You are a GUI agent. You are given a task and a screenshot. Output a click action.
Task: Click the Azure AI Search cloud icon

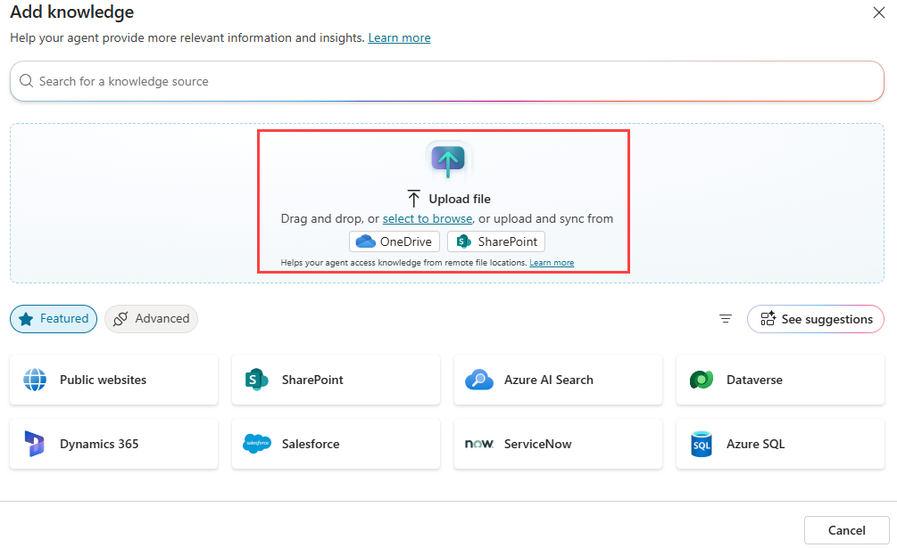click(478, 380)
